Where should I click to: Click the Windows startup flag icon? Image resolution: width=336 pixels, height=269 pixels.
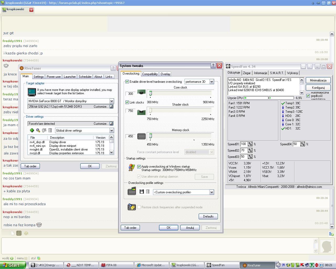[132, 168]
